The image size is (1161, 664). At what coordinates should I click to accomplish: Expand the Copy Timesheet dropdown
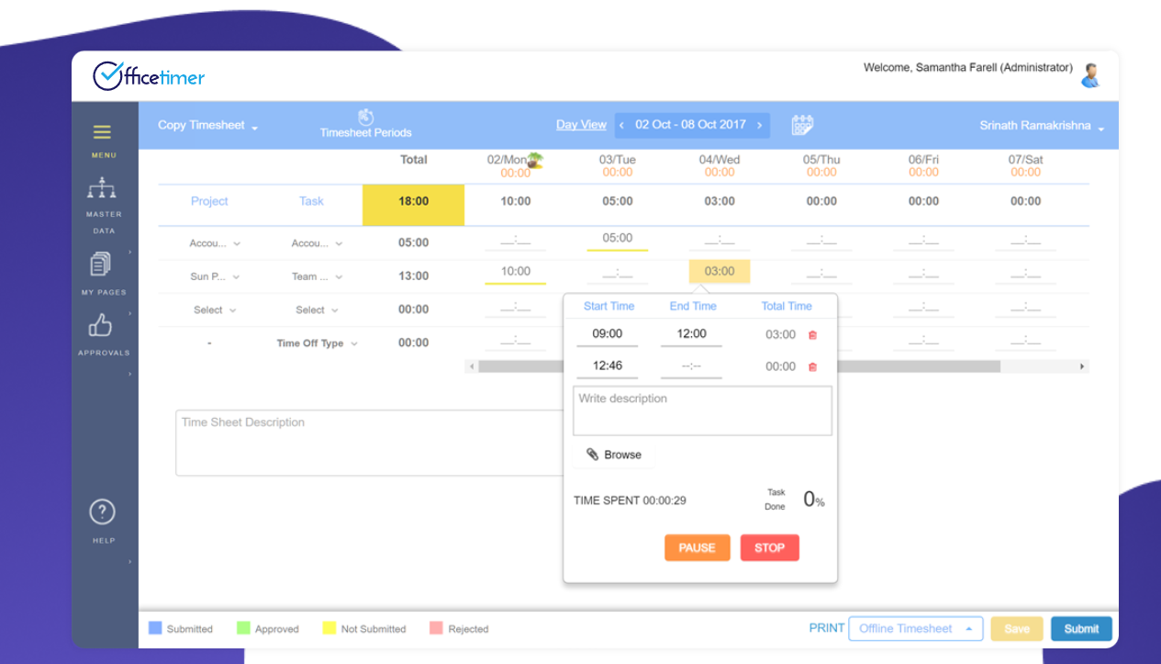[x=207, y=126]
